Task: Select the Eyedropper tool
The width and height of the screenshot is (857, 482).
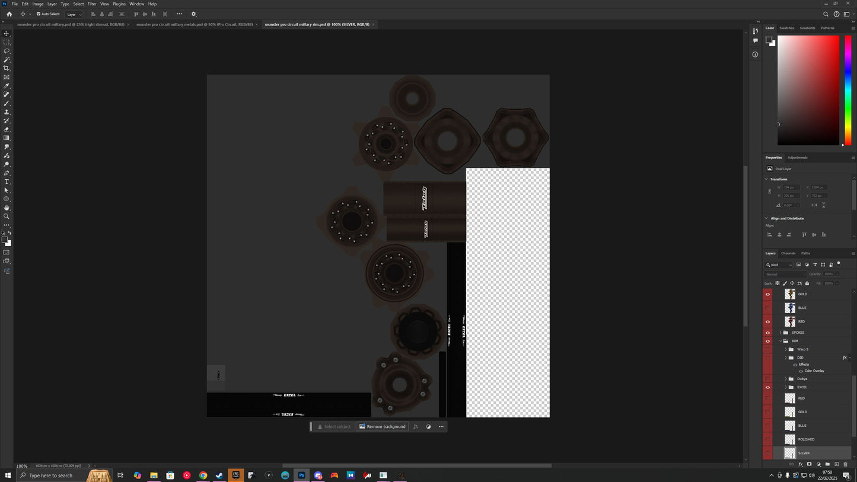Action: [x=7, y=86]
